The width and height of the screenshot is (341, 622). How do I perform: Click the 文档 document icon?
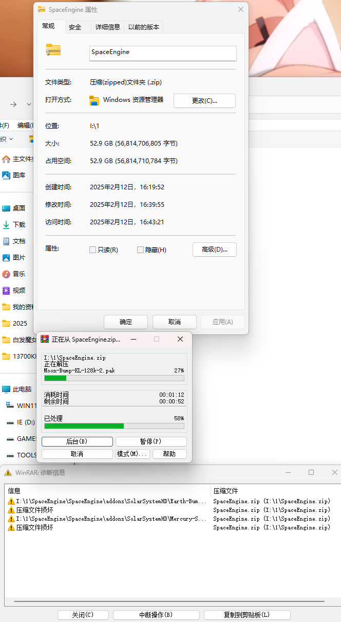point(6,241)
